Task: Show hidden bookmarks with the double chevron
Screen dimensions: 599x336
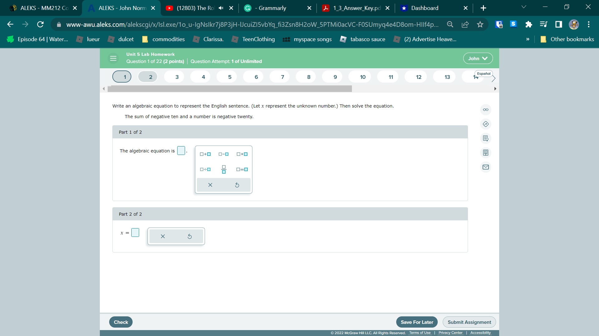Action: 528,39
